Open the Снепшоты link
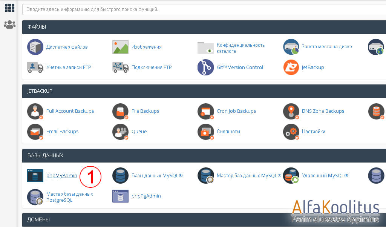Viewport: 386px width, 227px height. (x=228, y=132)
